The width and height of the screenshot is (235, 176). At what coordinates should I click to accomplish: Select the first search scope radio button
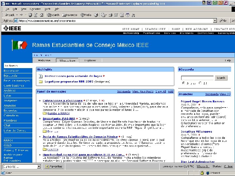[183, 83]
